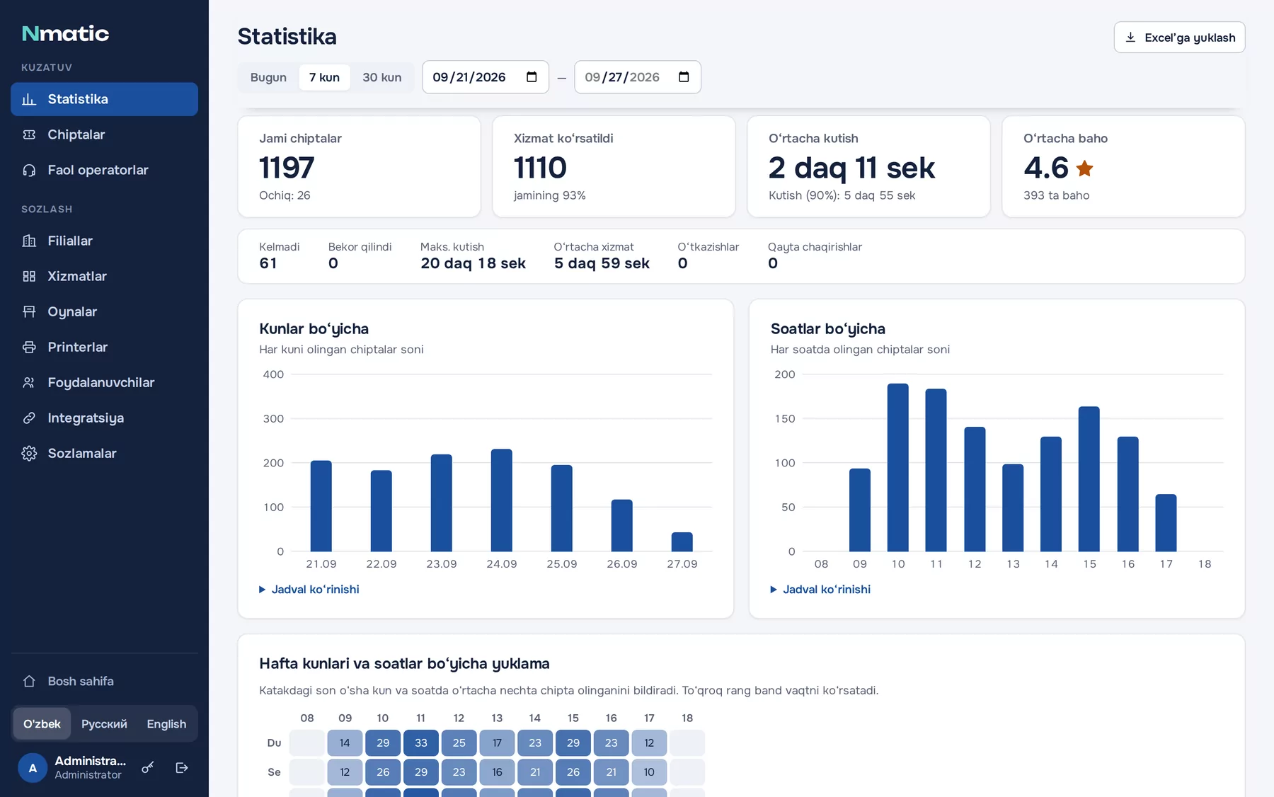Expand Jadval ko'rinishi under Kunlar bo'yicha
This screenshot has height=797, width=1274.
(x=309, y=589)
